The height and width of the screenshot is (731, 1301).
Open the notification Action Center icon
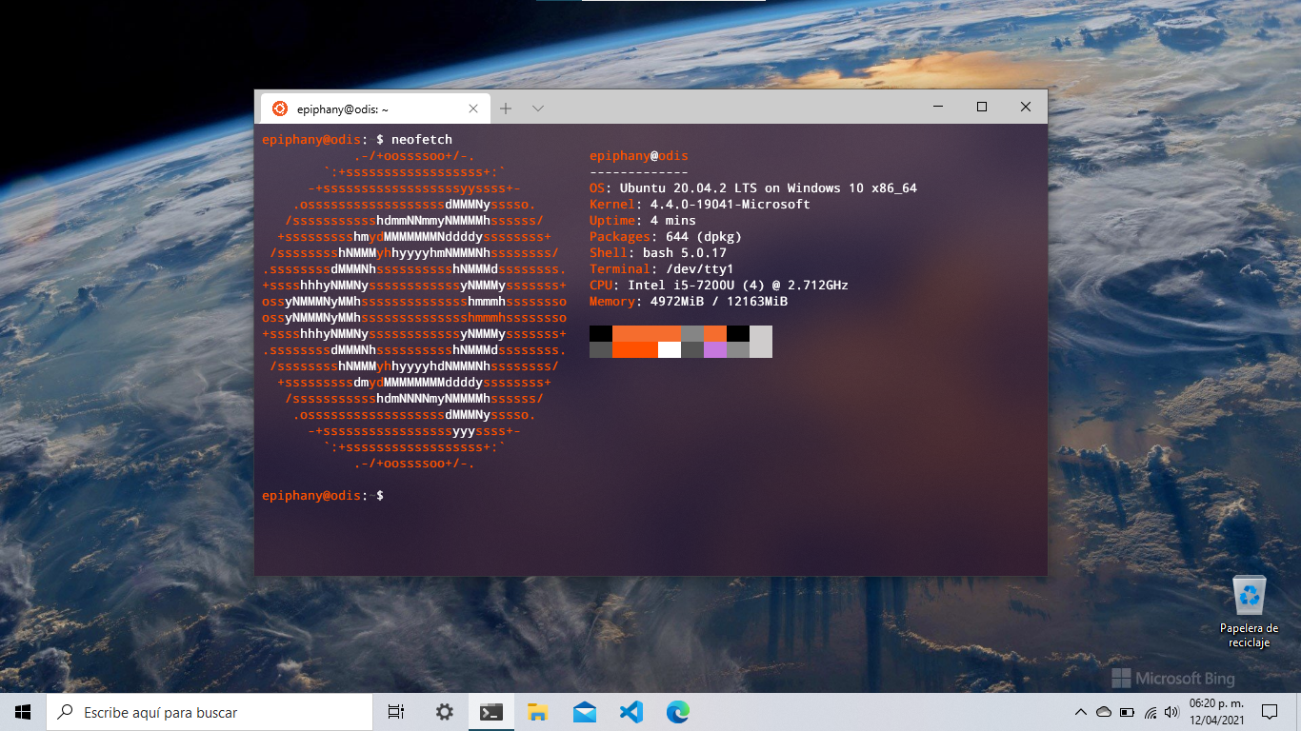pos(1269,712)
